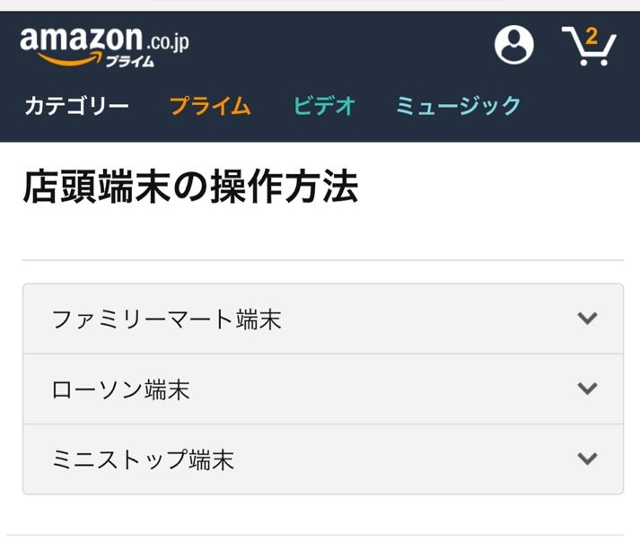
Task: Open the account profile icon
Action: pos(514,45)
